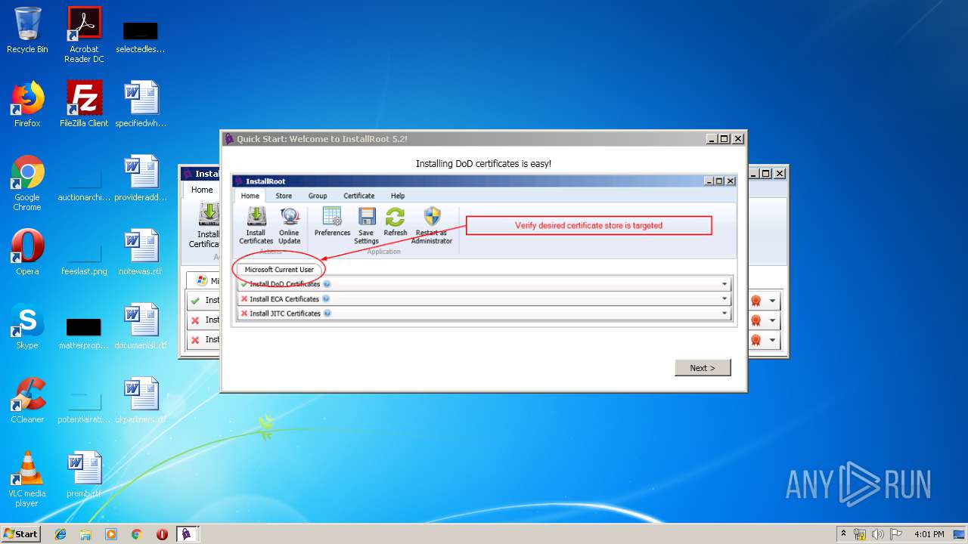Select feeslast.png file on desktop
Image resolution: width=968 pixels, height=544 pixels.
pyautogui.click(x=84, y=257)
